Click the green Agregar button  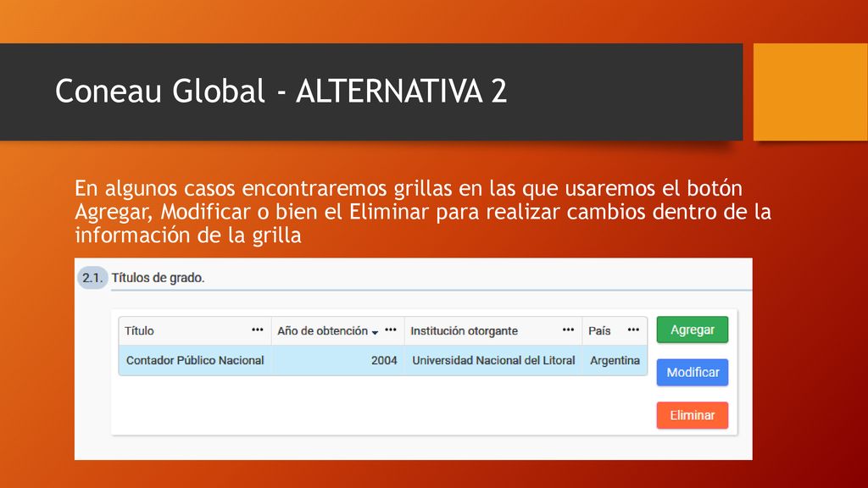click(x=692, y=330)
